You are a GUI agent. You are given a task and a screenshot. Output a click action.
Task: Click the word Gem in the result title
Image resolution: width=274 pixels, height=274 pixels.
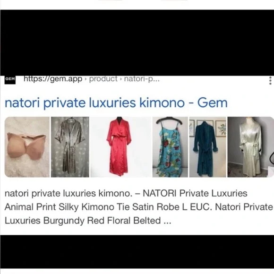(212, 103)
